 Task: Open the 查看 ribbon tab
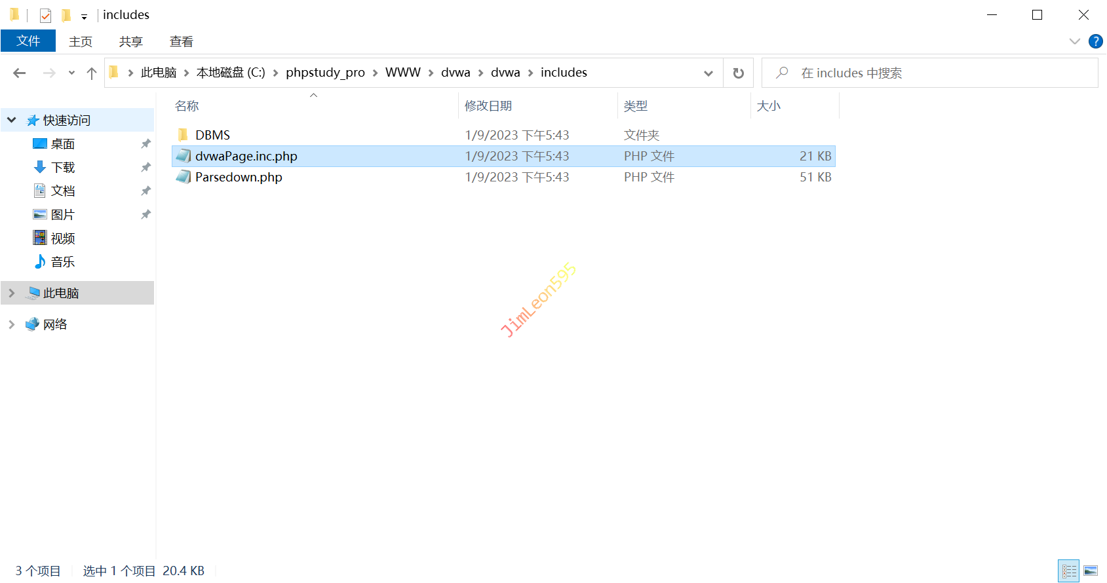pyautogui.click(x=181, y=41)
